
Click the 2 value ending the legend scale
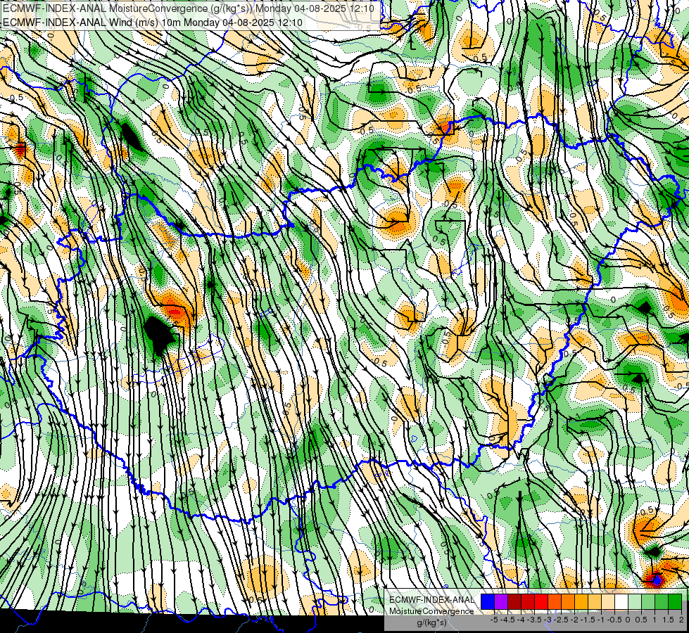[681, 620]
